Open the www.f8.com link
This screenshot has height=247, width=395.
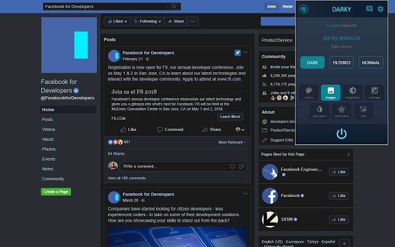[229, 79]
